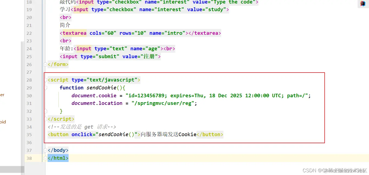Click the closing </script> tag text

(61, 119)
